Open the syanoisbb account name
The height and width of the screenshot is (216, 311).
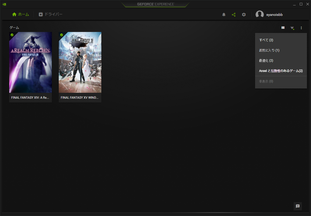274,15
